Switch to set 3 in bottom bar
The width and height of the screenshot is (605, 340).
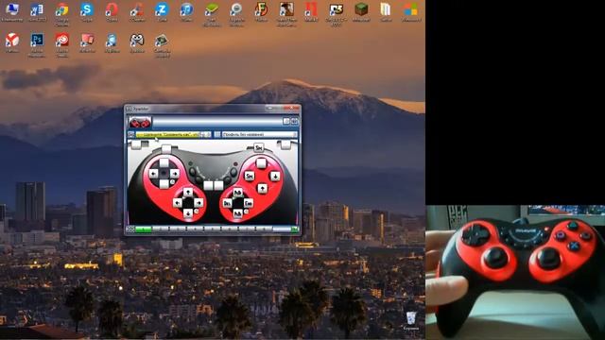click(178, 229)
